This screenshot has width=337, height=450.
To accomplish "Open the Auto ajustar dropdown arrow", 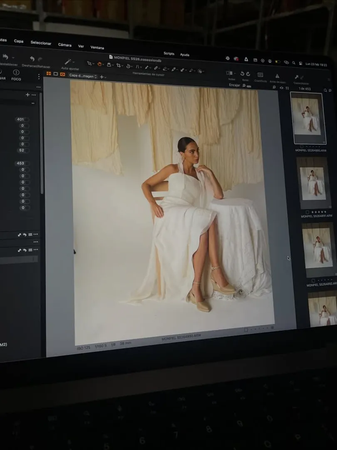I will (74, 62).
